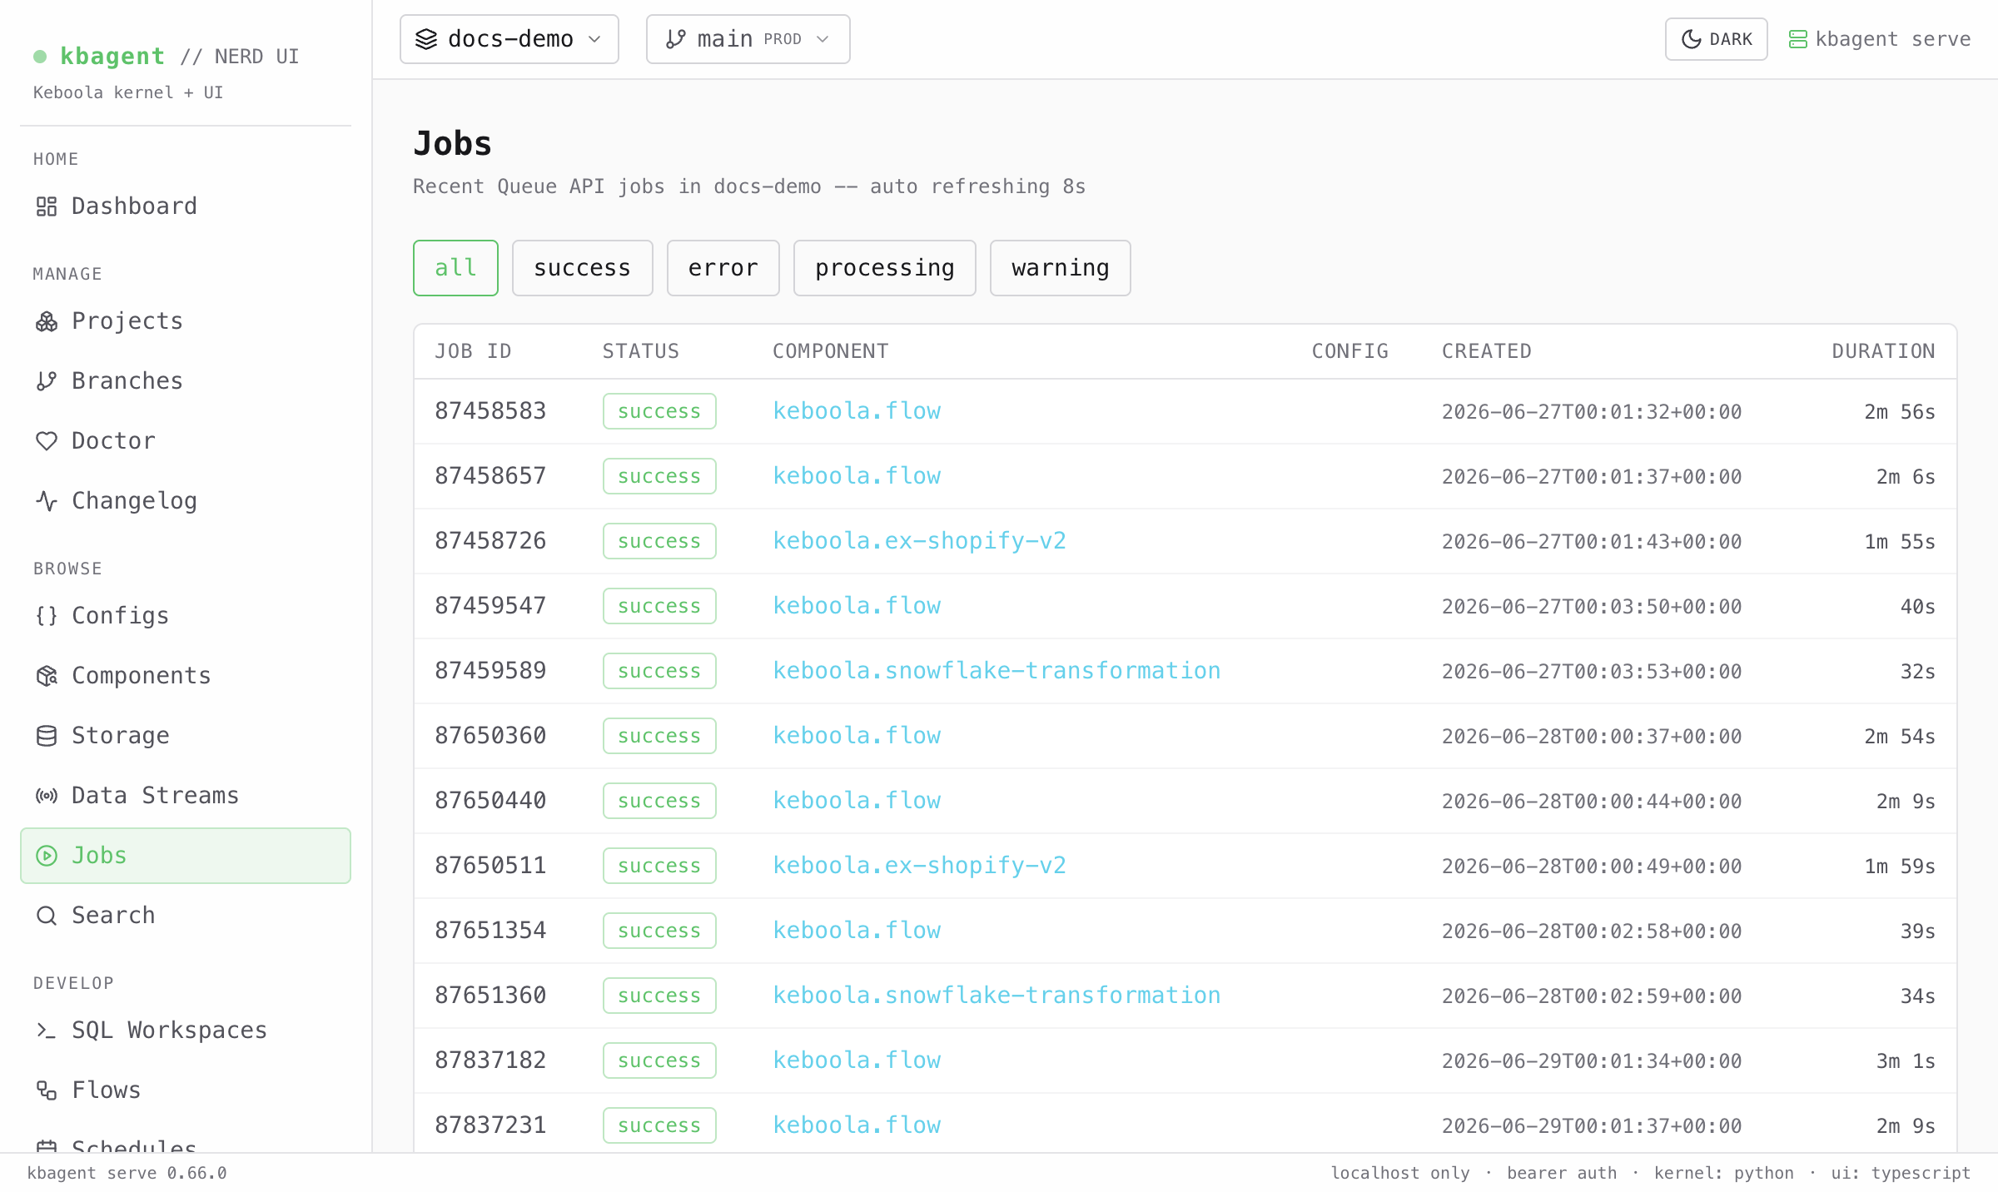Image resolution: width=1998 pixels, height=1192 pixels.
Task: Open keboola.ex-shopify-v2 link for job 87650511
Action: [x=919, y=866]
